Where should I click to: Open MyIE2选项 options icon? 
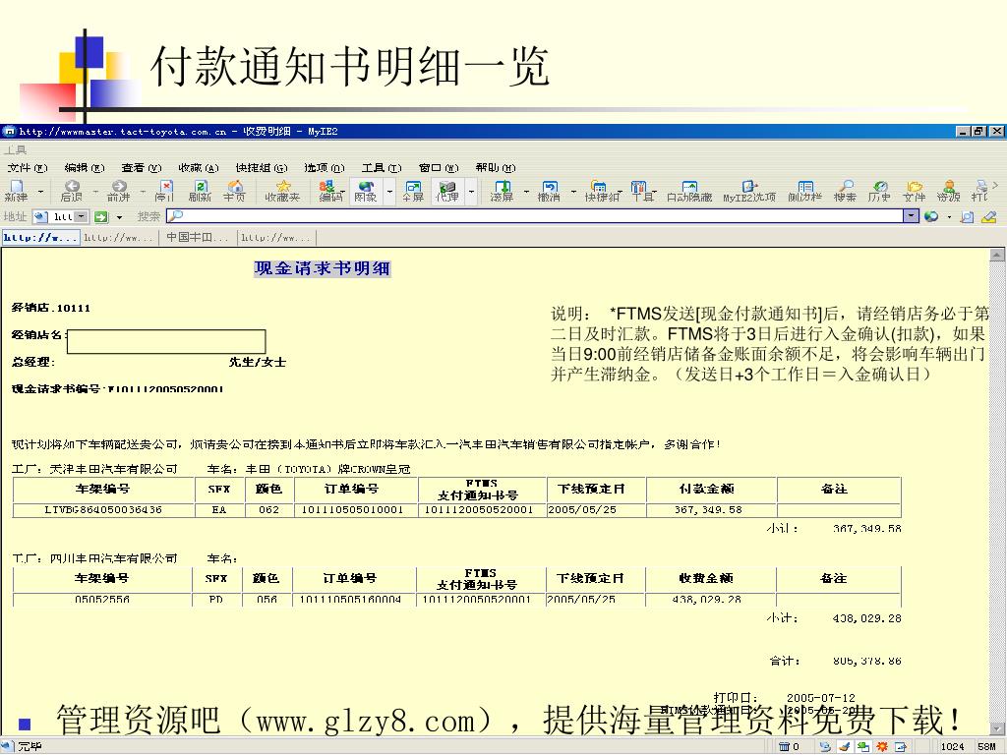pos(748,191)
